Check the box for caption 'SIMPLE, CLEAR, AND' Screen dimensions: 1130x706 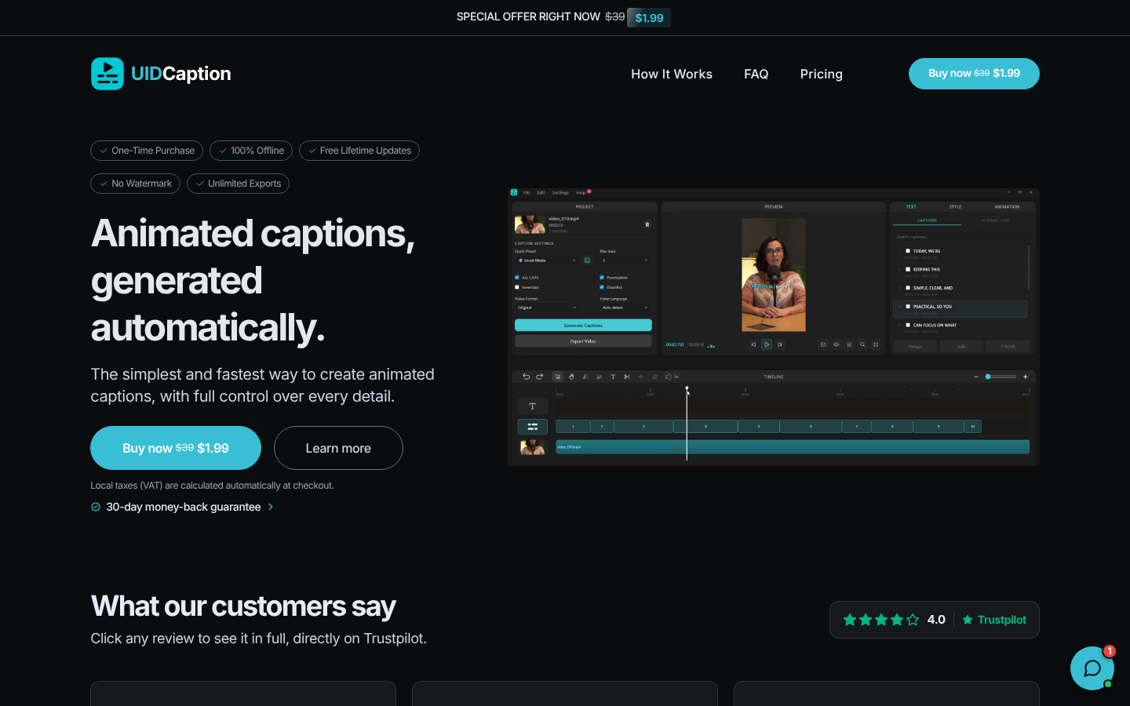point(908,288)
